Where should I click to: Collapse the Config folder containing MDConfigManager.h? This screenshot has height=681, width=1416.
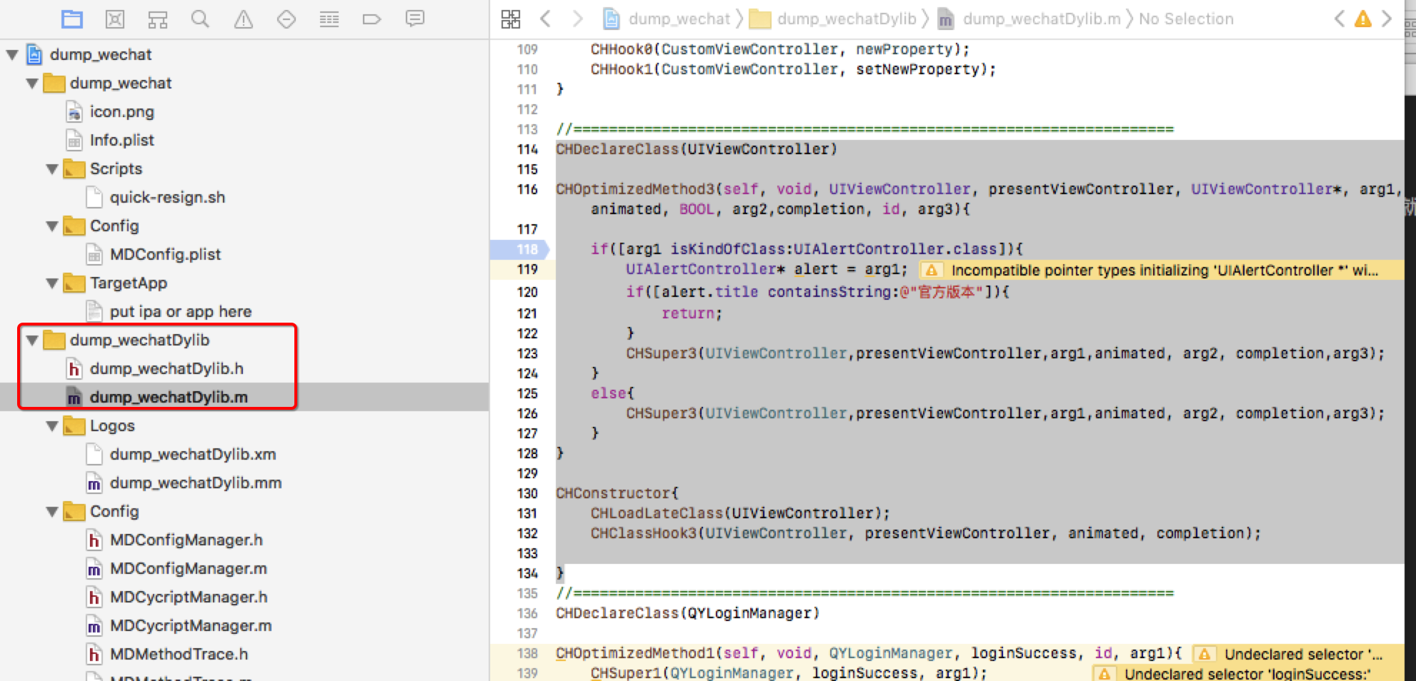pyautogui.click(x=52, y=512)
